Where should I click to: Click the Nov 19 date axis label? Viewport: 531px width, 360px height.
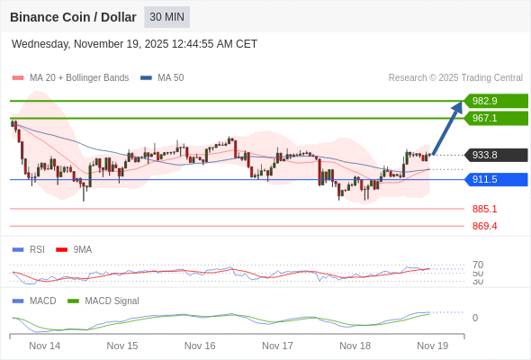(433, 346)
